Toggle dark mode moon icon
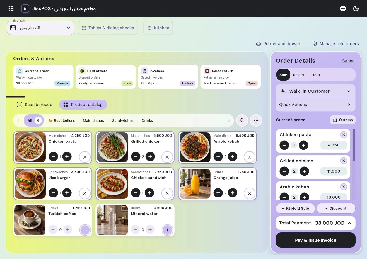367x259 pixels. 356,8
